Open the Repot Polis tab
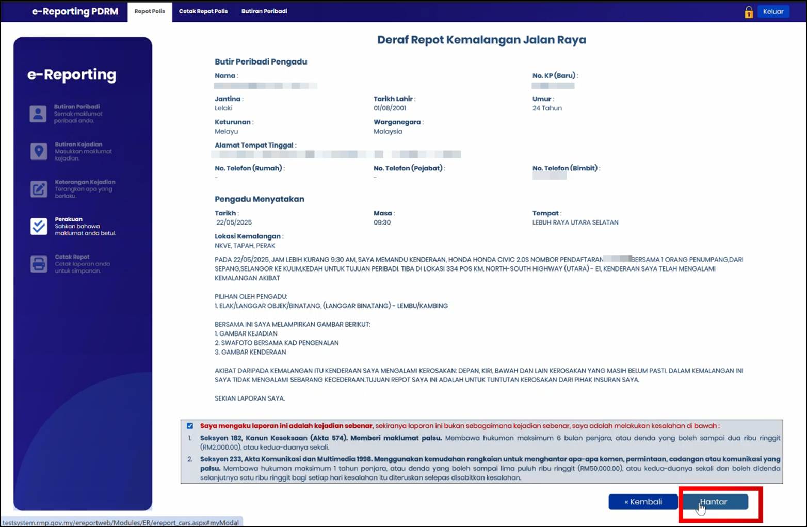Image resolution: width=807 pixels, height=527 pixels. pyautogui.click(x=150, y=11)
